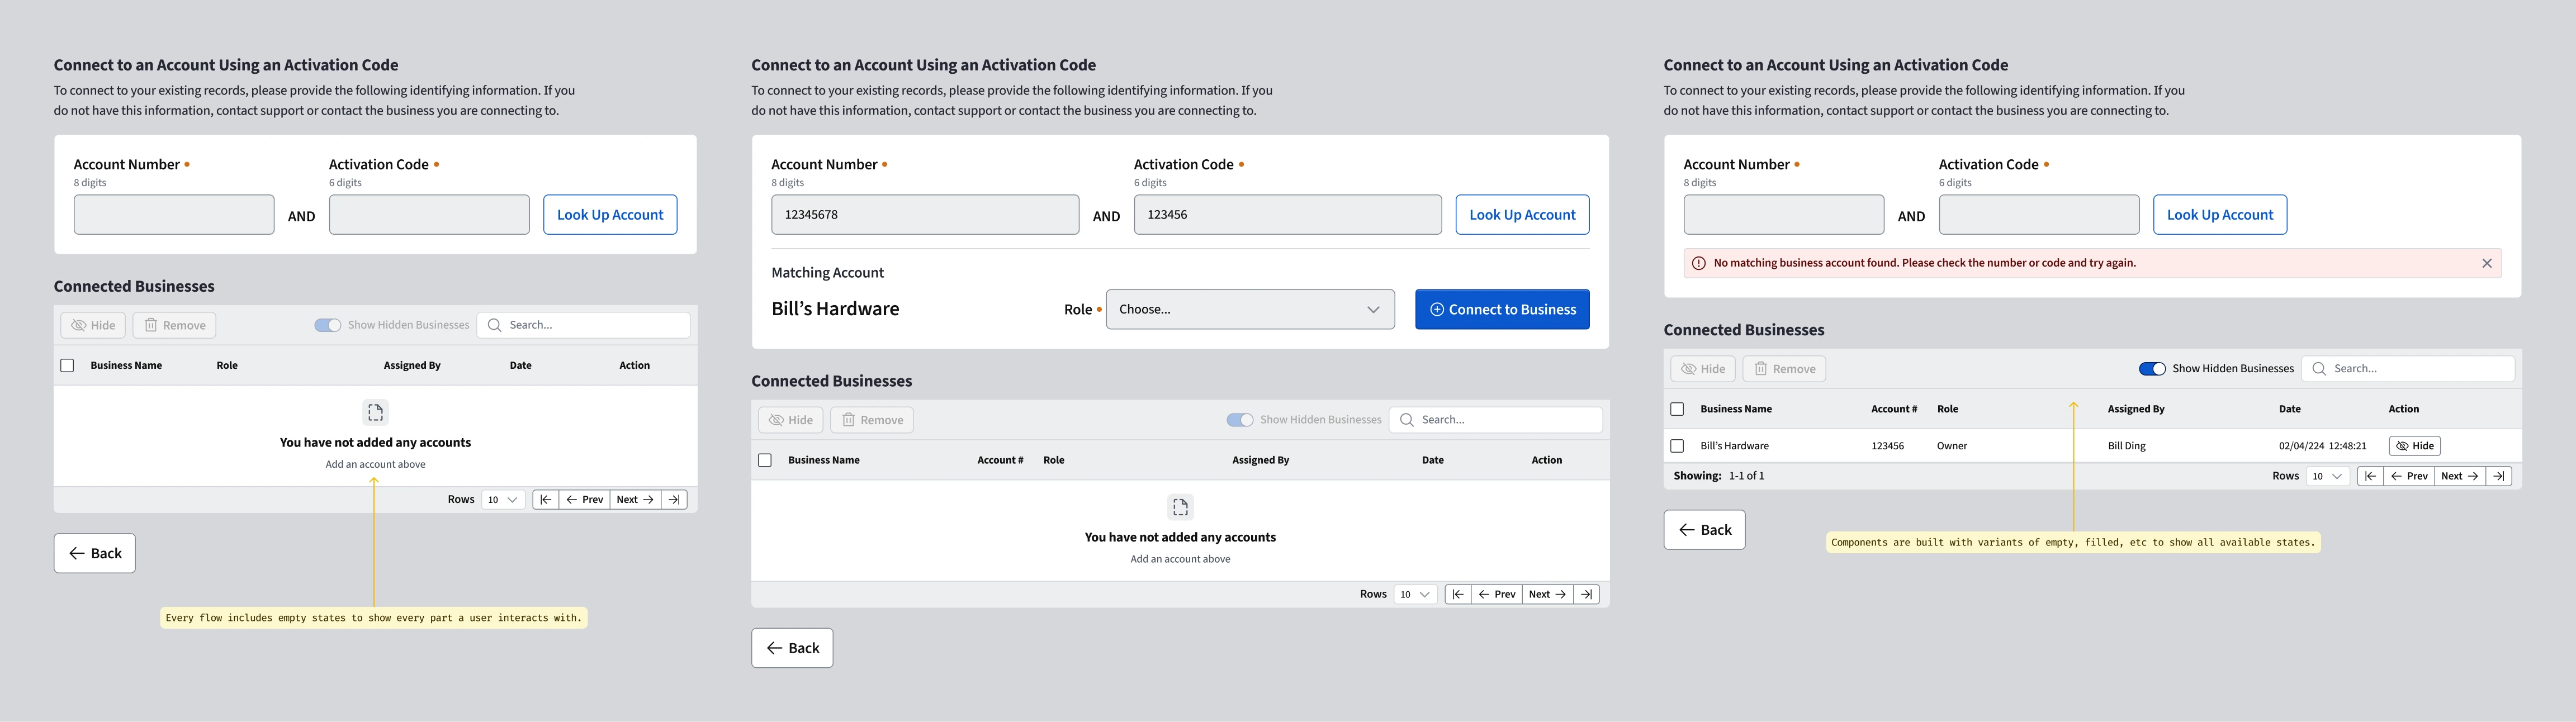
Task: Click Back button in right panel
Action: pyautogui.click(x=1704, y=530)
